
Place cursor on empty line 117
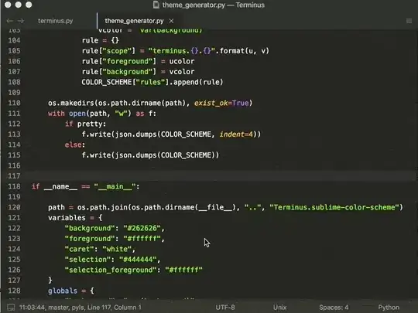click(218, 176)
